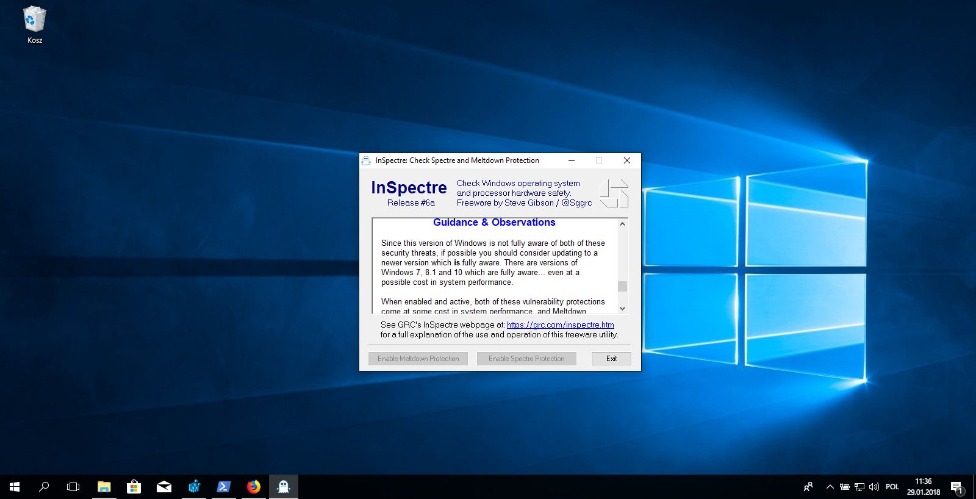
Task: Click 'Freeware by Steve Gibson / @Sggrc' text
Action: (524, 203)
